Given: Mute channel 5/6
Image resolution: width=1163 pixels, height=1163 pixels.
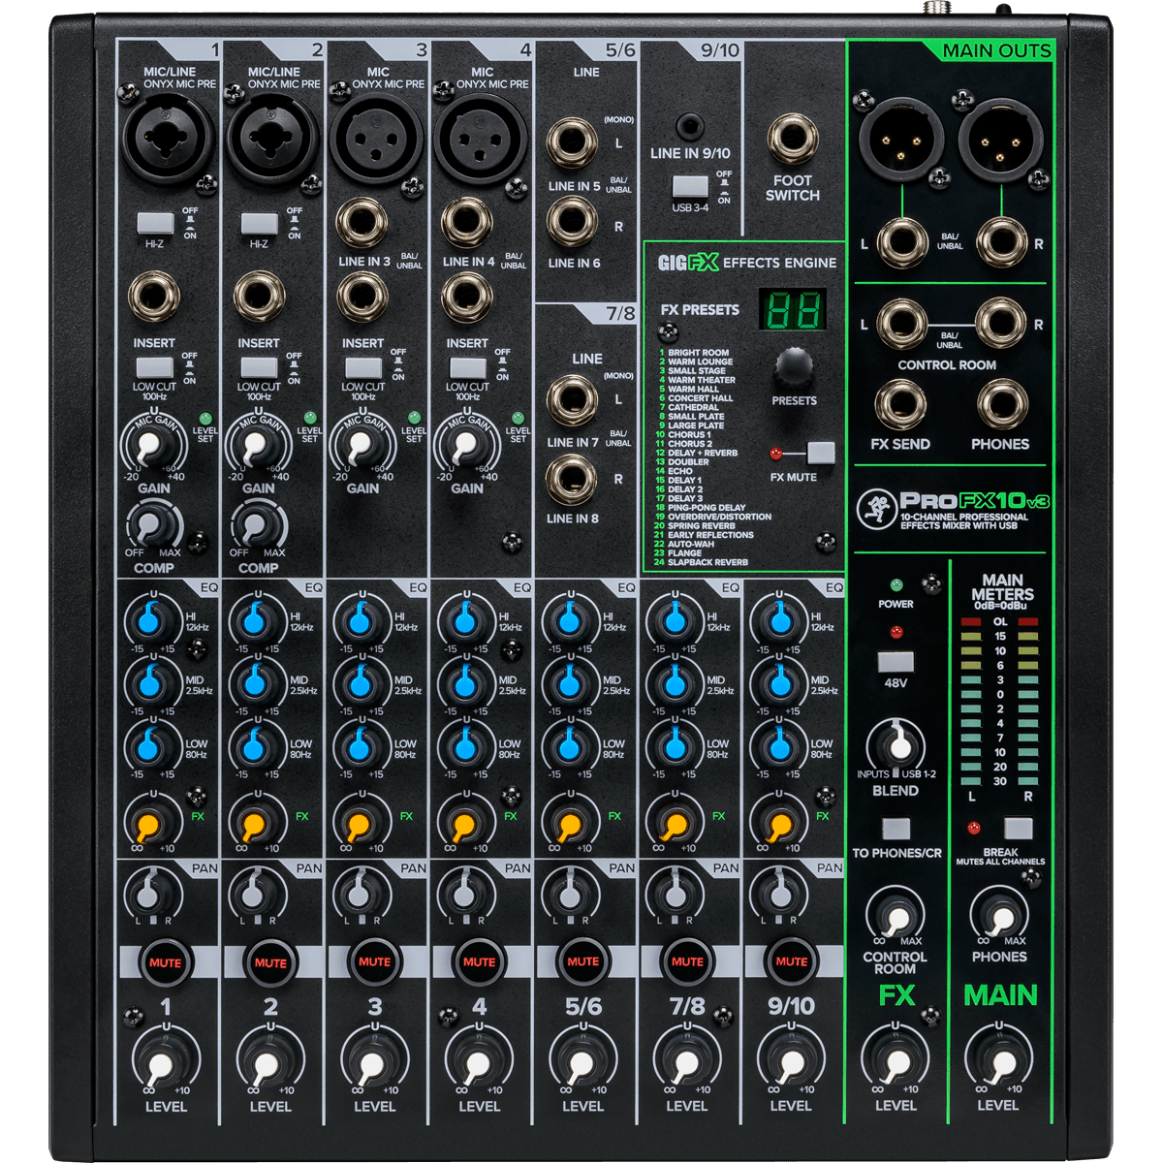Looking at the screenshot, I should pyautogui.click(x=582, y=962).
